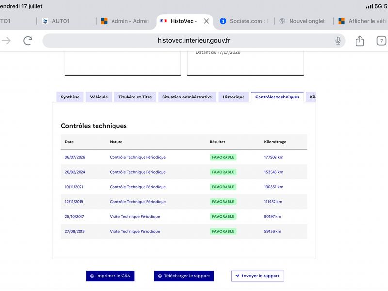The image size is (388, 291).
Task: Open the Synthèse tab
Action: [x=70, y=97]
